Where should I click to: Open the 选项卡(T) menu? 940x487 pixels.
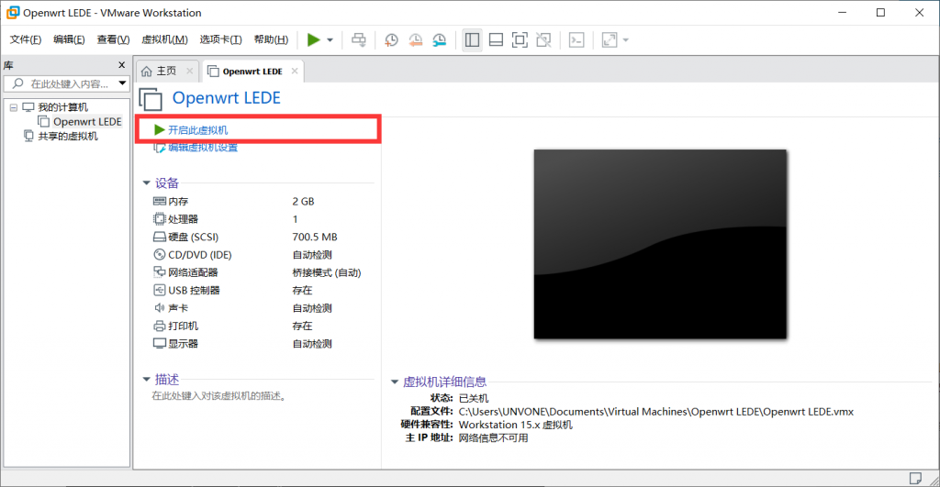pos(220,39)
